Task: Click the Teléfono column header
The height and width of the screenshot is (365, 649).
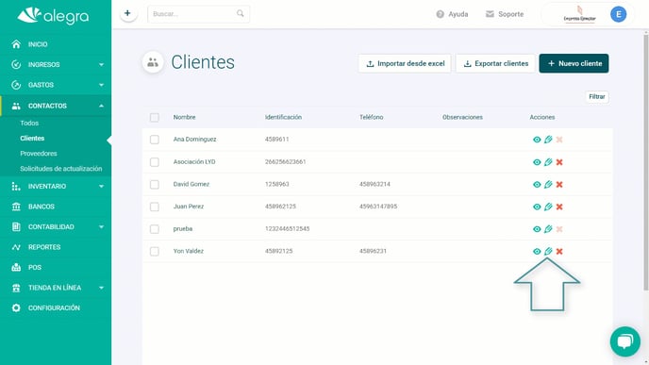Action: (372, 117)
